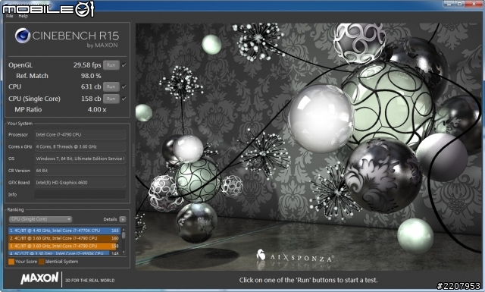
Task: Select the i7-4770K ranking entry
Action: 64,231
